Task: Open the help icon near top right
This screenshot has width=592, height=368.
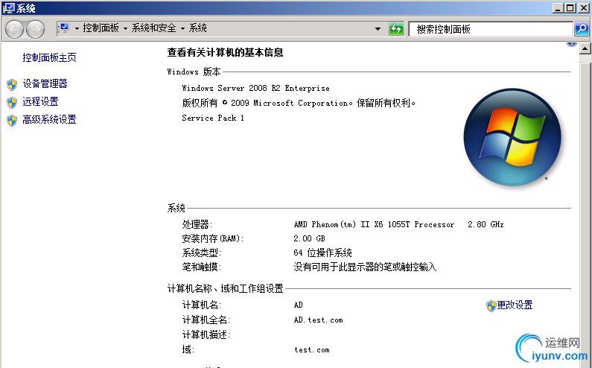Action: (572, 44)
